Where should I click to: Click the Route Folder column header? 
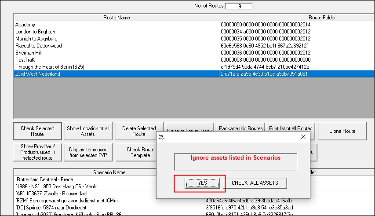(x=296, y=18)
